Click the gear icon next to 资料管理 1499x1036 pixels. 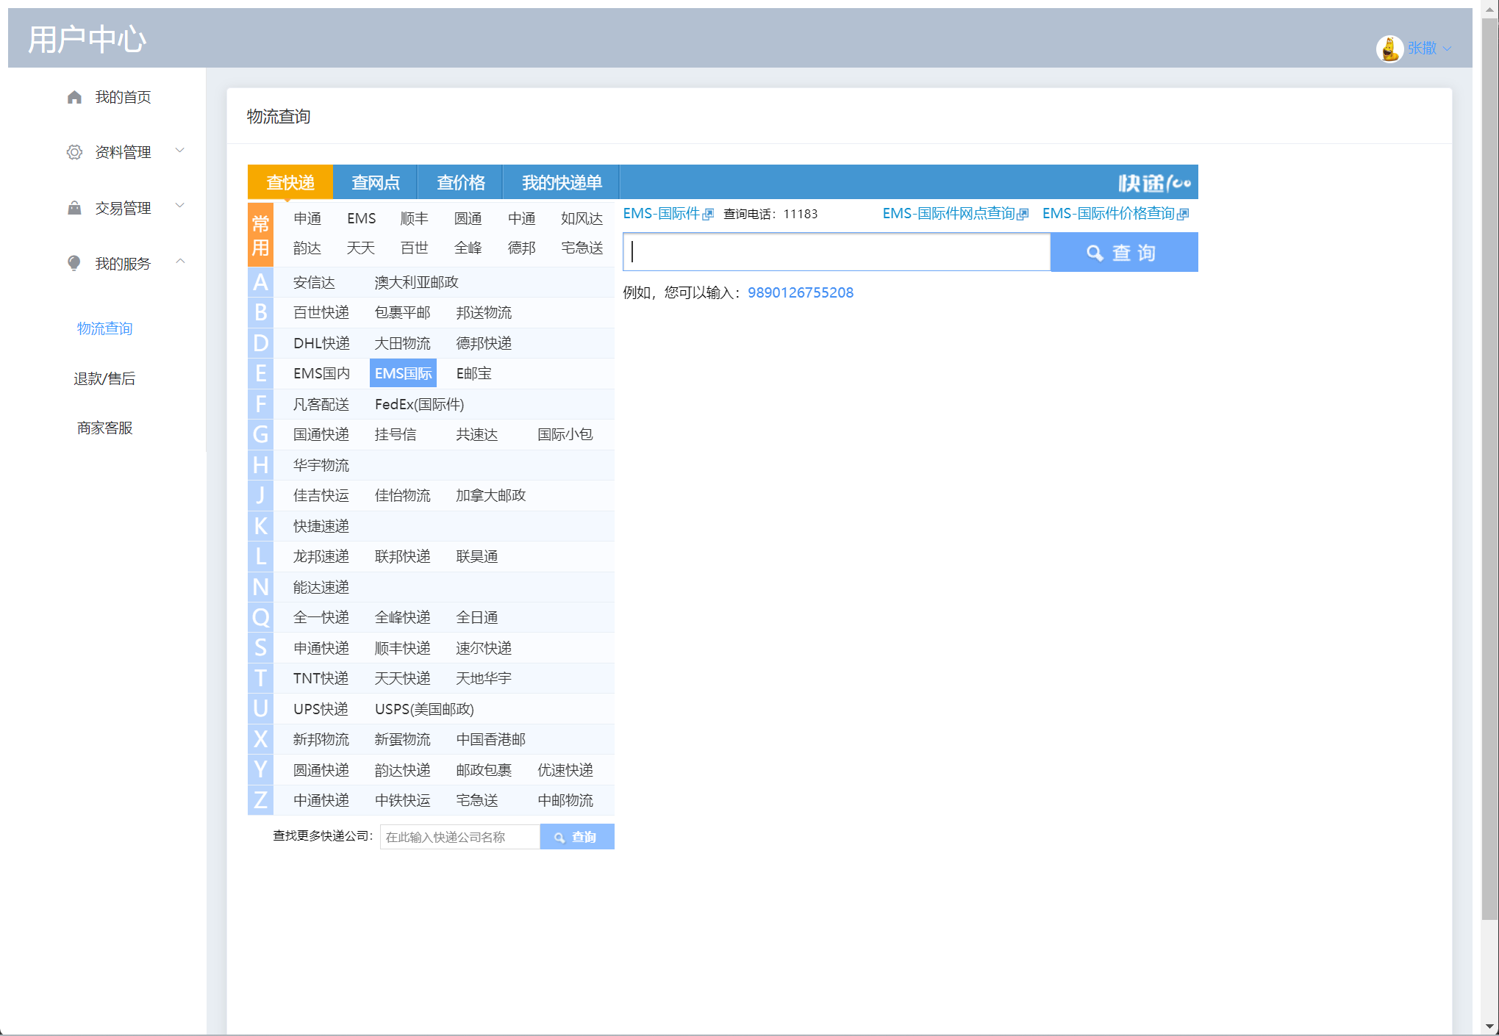point(74,152)
